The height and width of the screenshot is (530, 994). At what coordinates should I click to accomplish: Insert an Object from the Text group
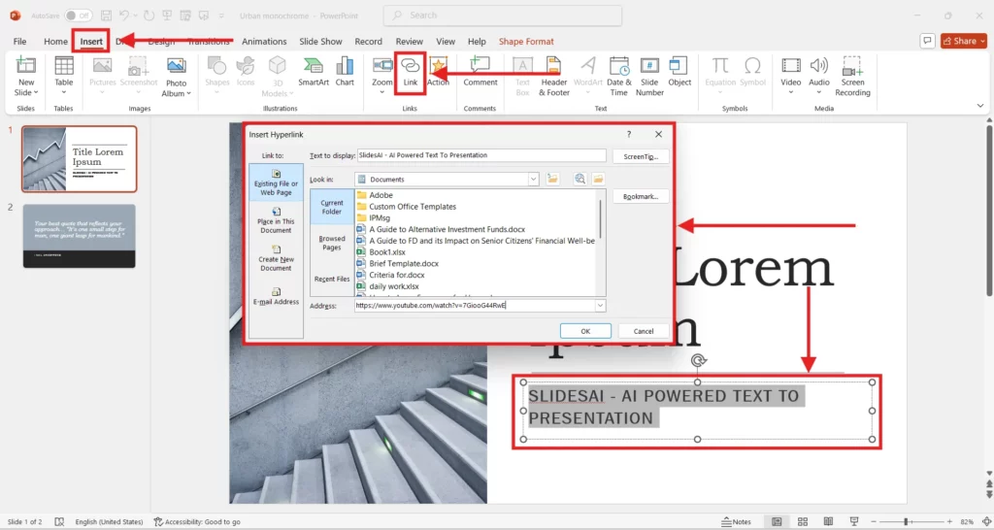click(x=679, y=71)
